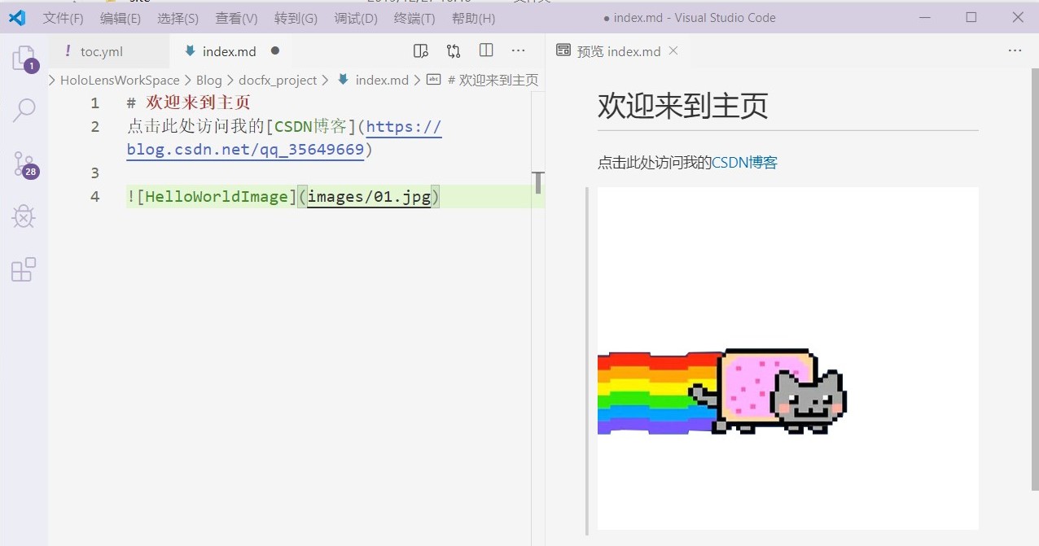This screenshot has width=1039, height=546.
Task: Click the CSDN博客 link in the preview
Action: click(x=744, y=162)
